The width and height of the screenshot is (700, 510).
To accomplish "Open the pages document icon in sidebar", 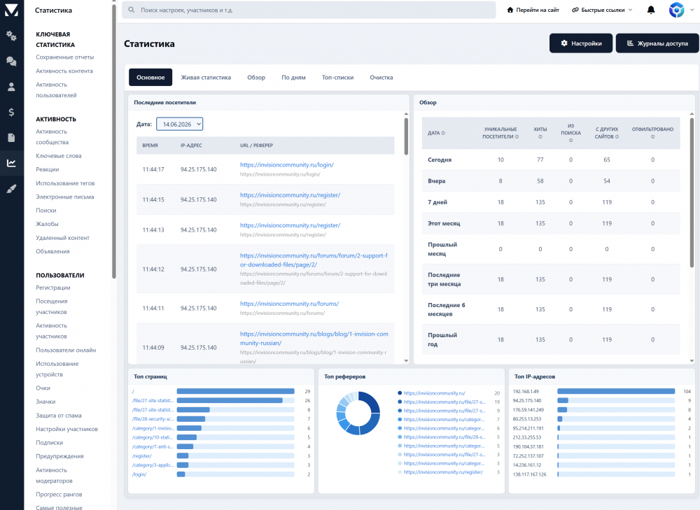I will pos(12,137).
